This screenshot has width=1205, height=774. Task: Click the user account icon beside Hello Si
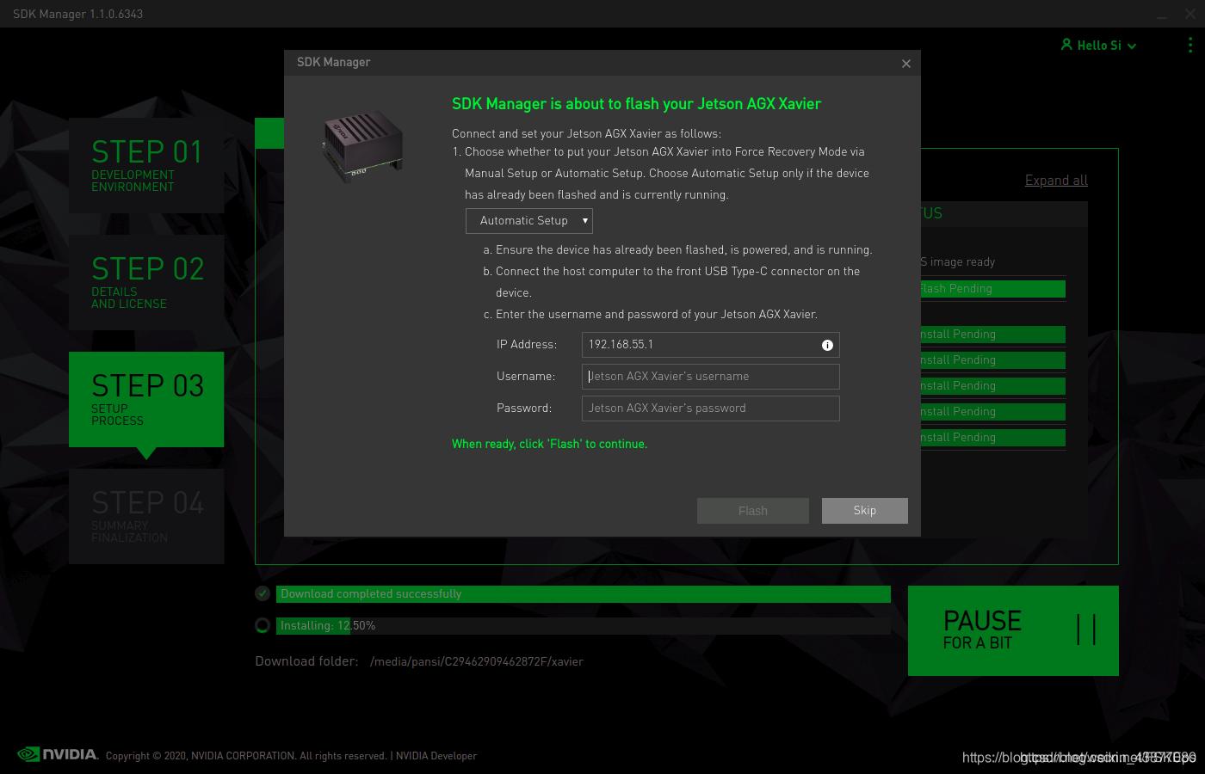[x=1066, y=45]
